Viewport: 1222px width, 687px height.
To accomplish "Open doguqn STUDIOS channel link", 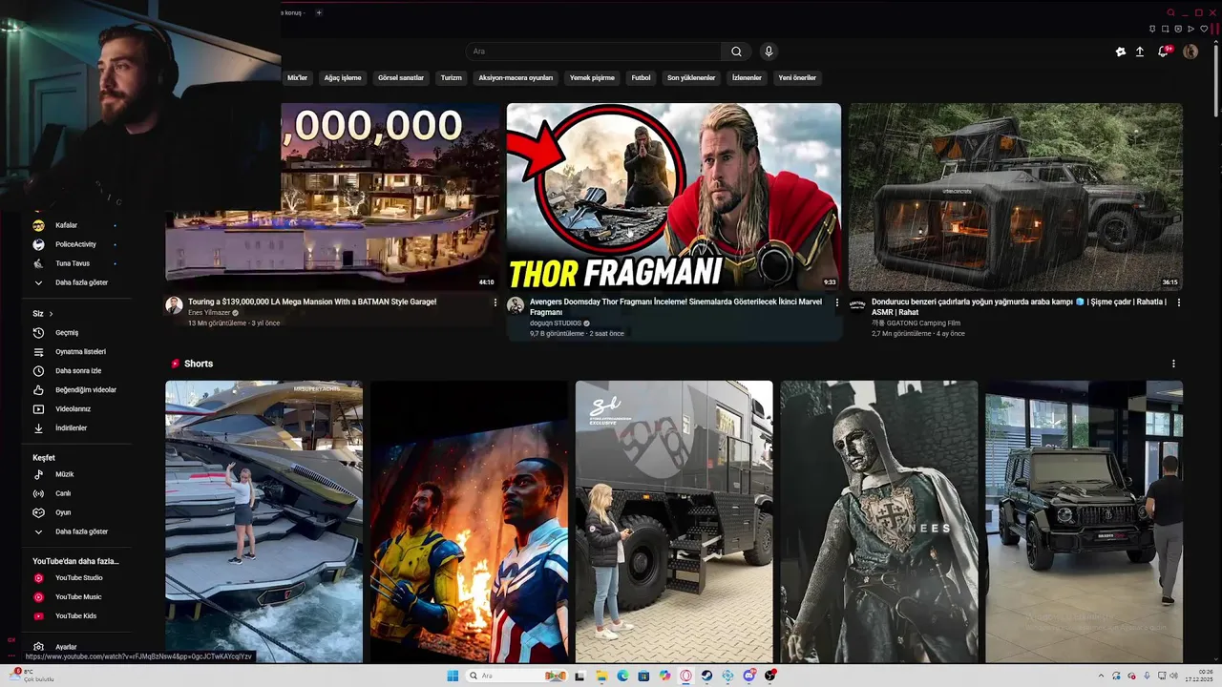I will tap(556, 323).
